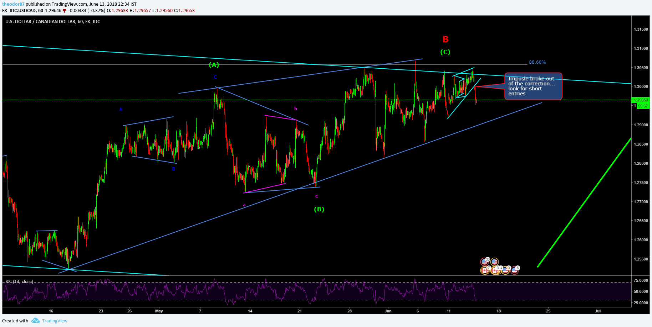
Task: Select the 'Impulse broke out of the correction' callout
Action: pyautogui.click(x=533, y=86)
